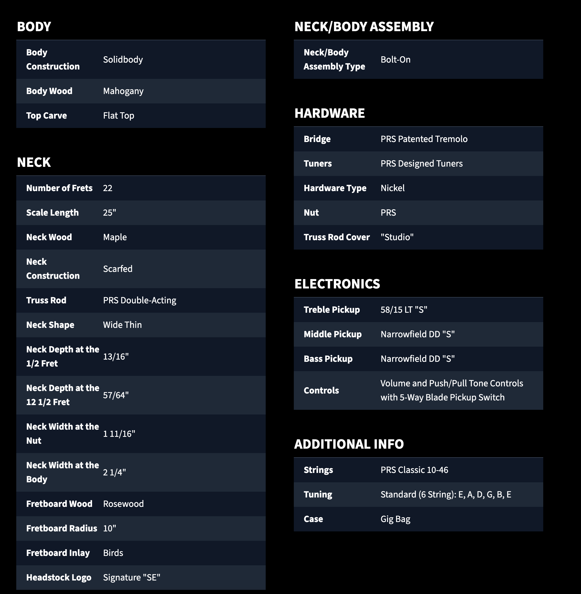Select the ELECTRONICS section heading
The height and width of the screenshot is (594, 581).
coord(337,284)
